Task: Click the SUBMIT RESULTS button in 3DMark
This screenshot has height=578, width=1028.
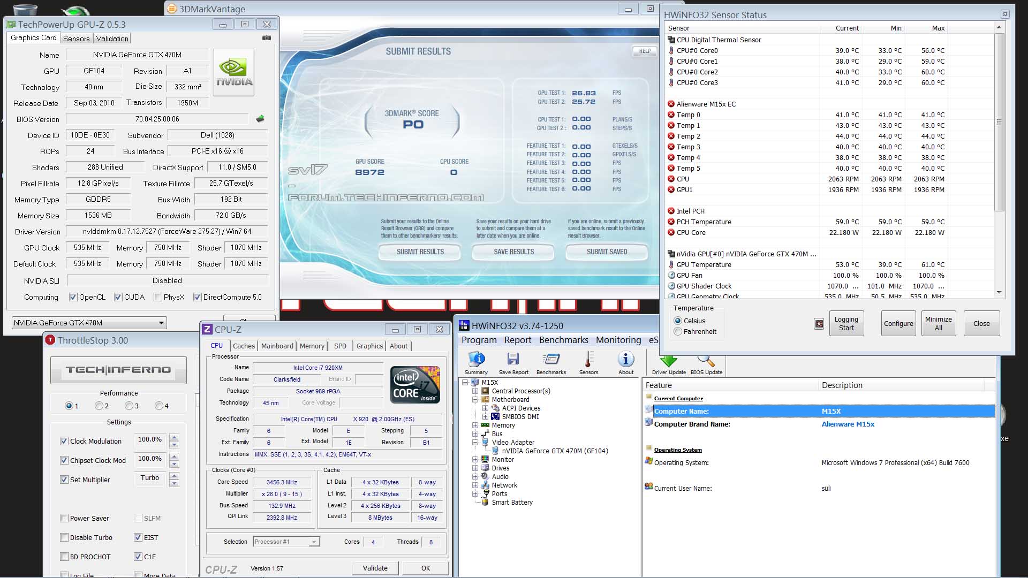Action: (x=420, y=252)
